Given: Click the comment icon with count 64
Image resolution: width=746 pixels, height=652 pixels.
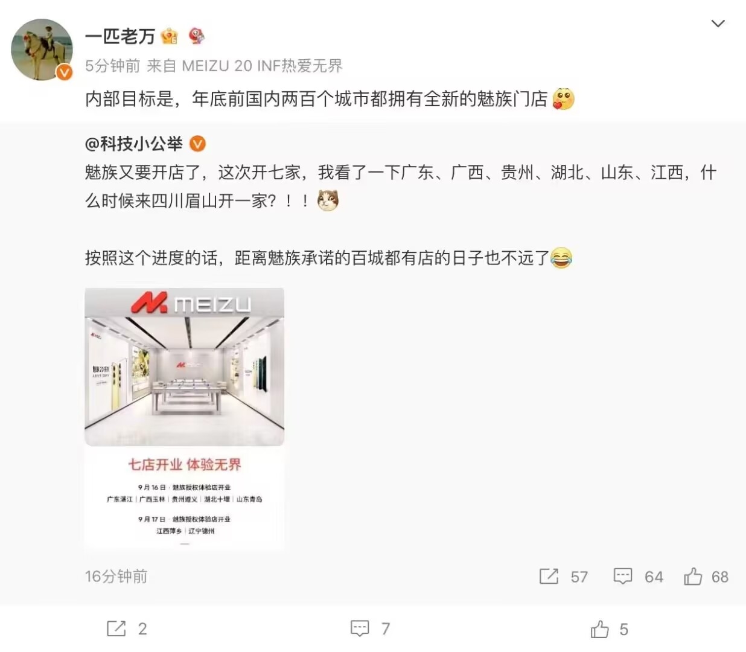Looking at the screenshot, I should click(x=623, y=577).
